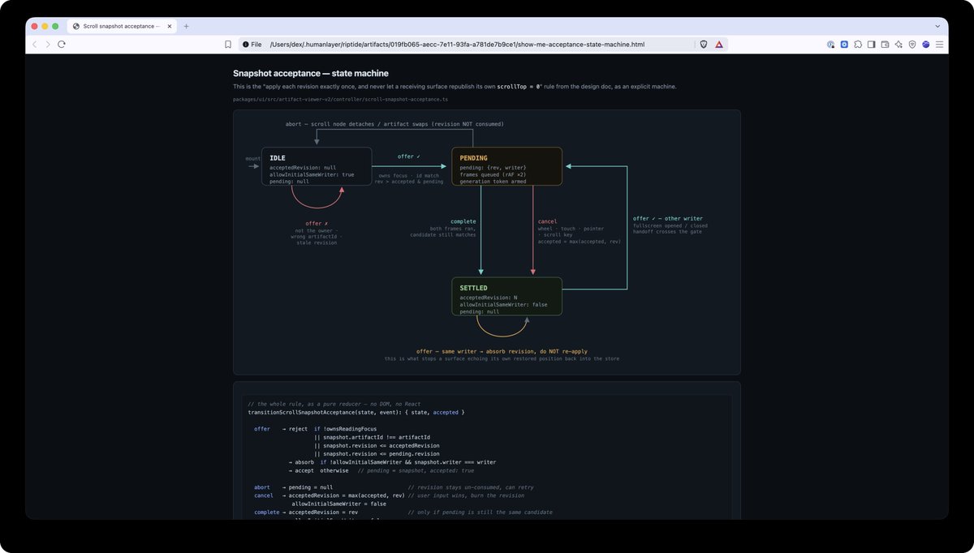
Task: Click the "mount" entry label
Action: pos(252,159)
